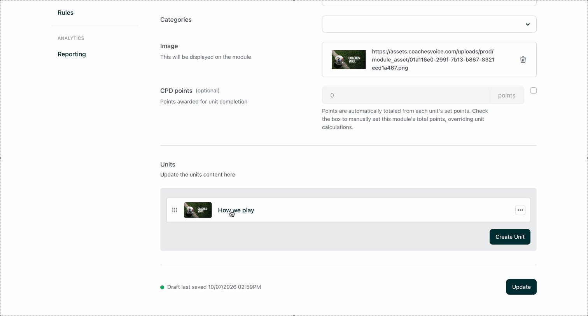This screenshot has height=316, width=588.
Task: Click the green draft saved status dot
Action: 162,287
